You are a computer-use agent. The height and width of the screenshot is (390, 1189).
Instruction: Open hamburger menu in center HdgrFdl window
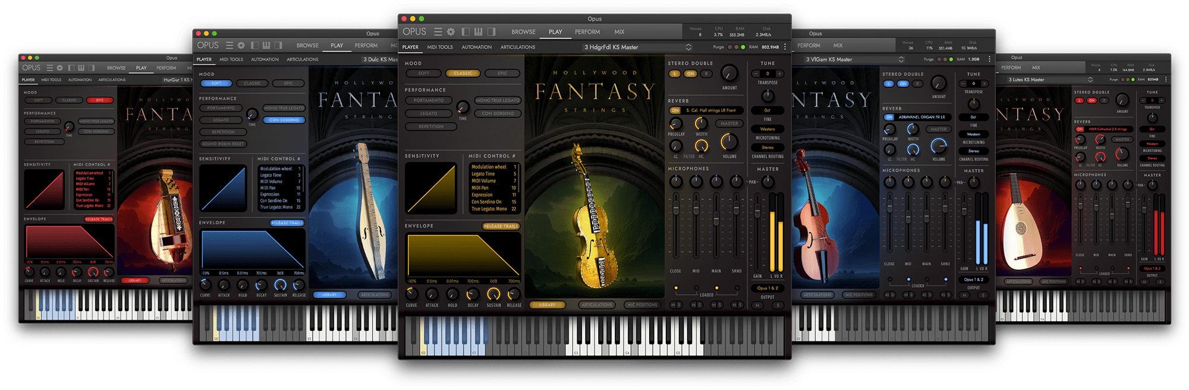438,32
